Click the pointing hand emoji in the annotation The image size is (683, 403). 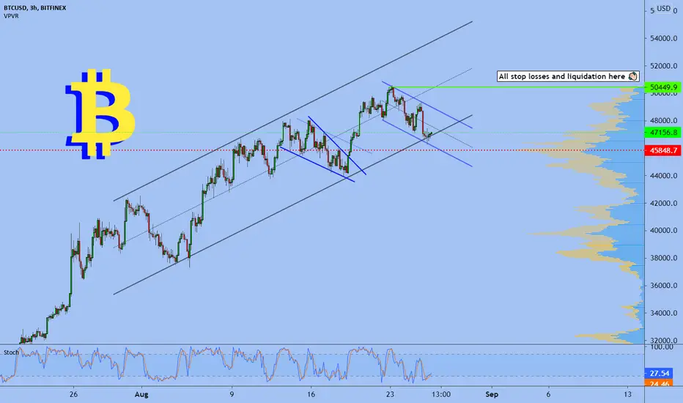click(x=632, y=76)
